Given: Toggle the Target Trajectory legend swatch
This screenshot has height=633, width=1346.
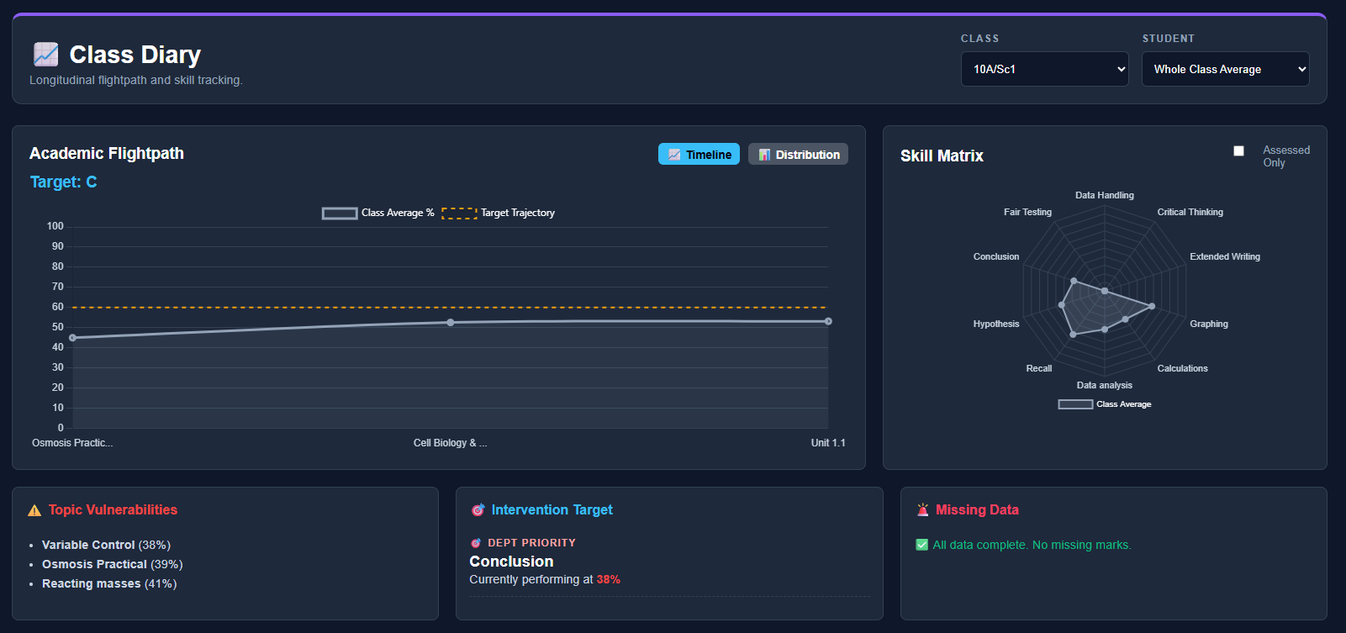Looking at the screenshot, I should [x=459, y=214].
